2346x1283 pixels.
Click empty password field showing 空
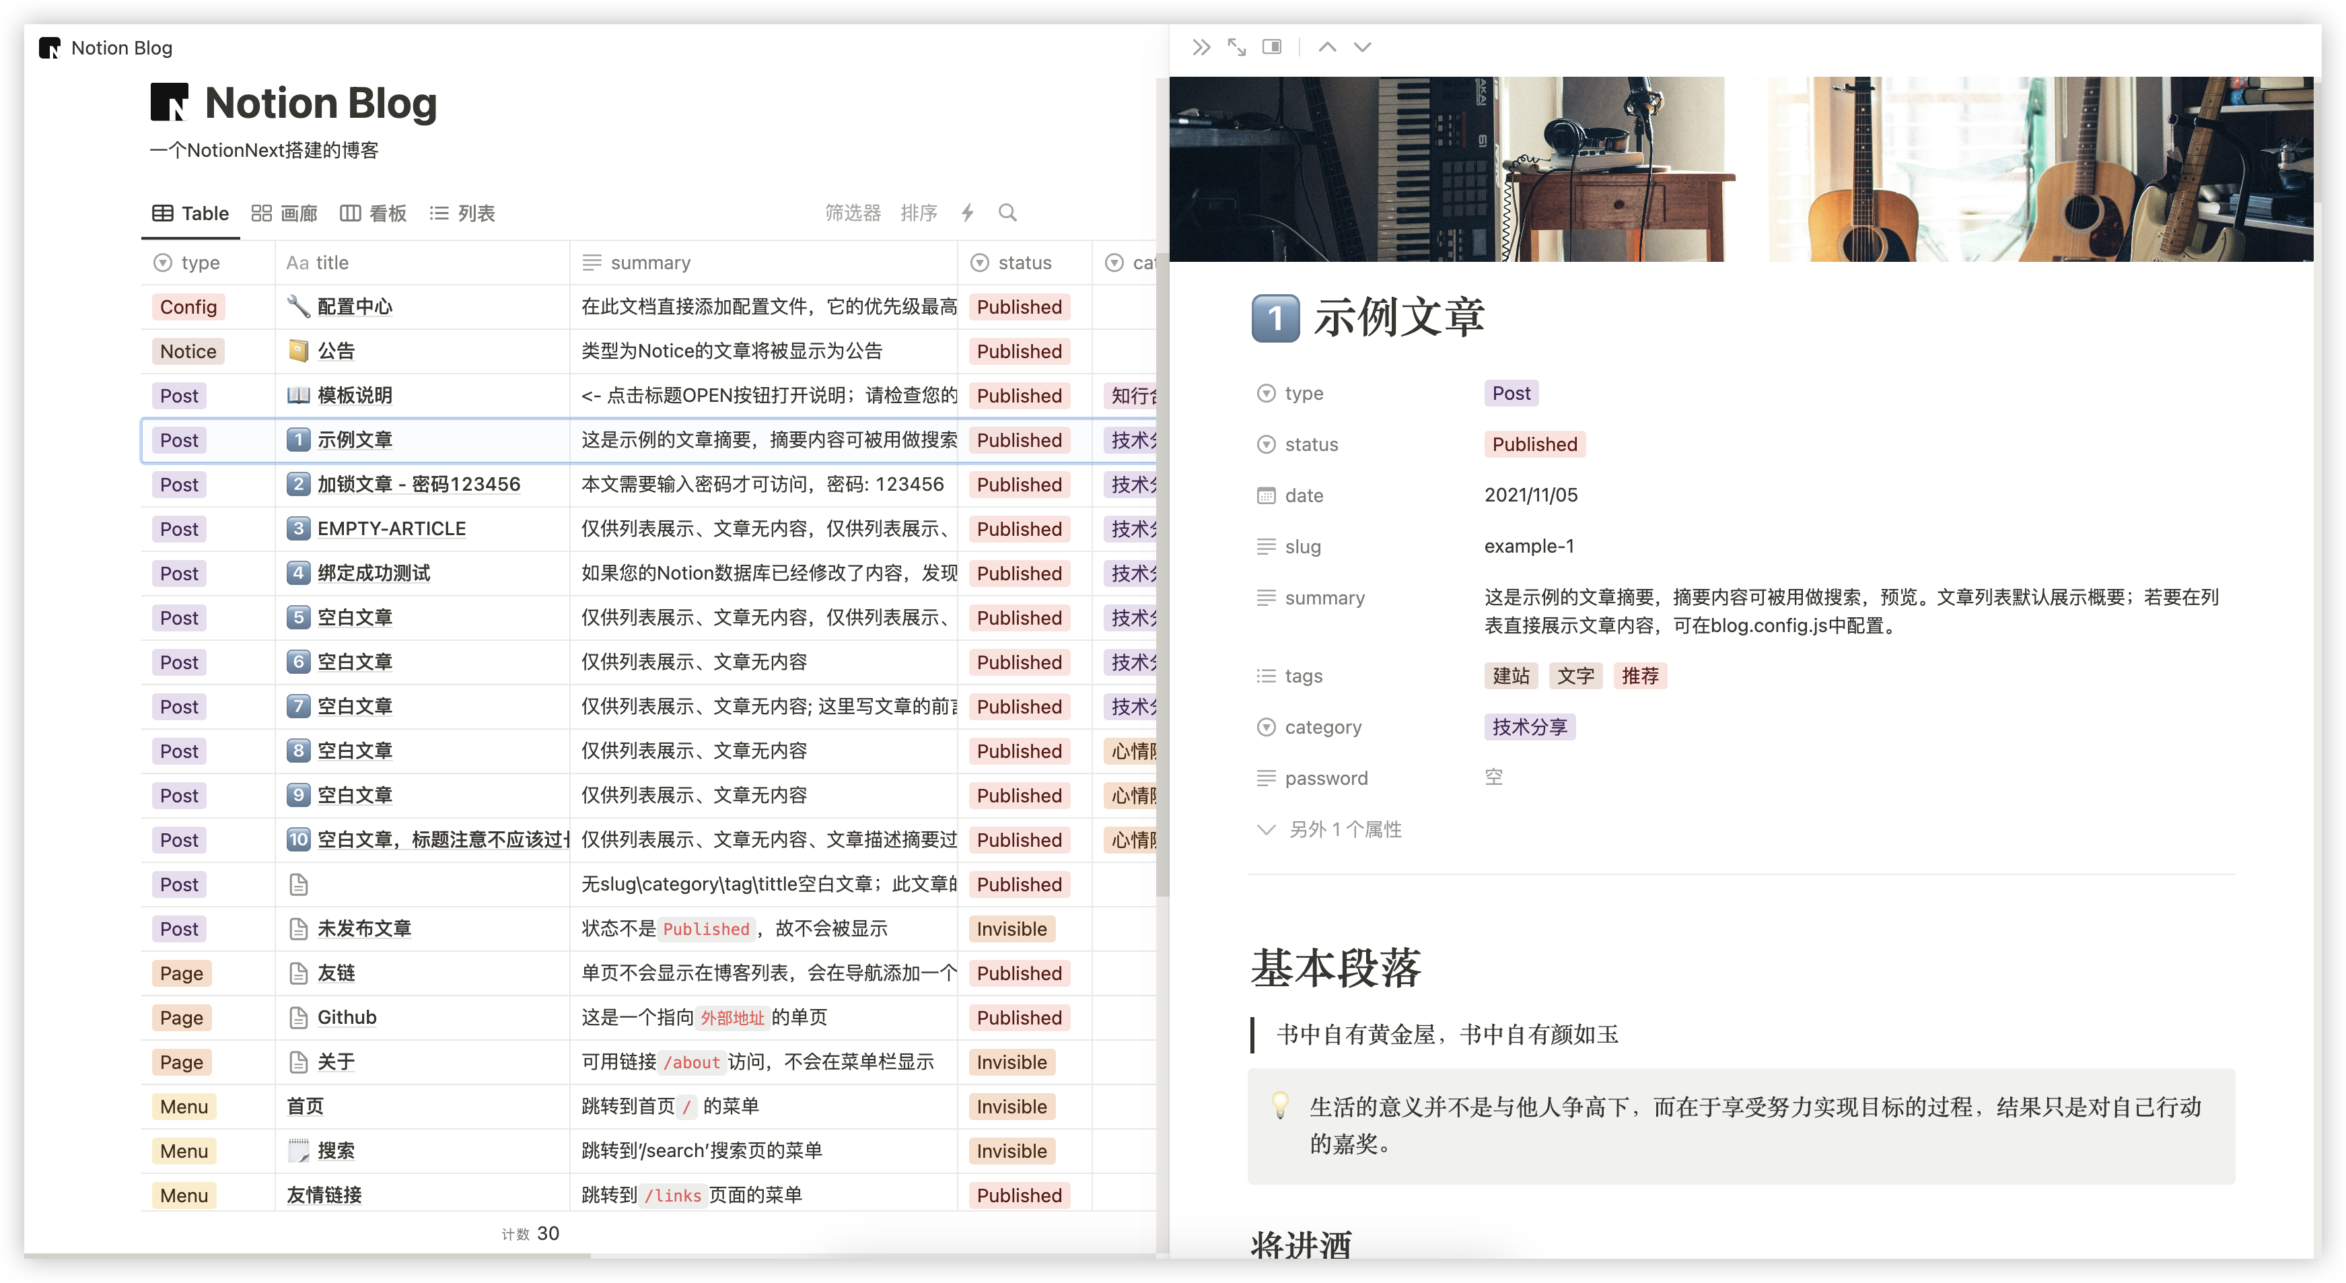pyautogui.click(x=1493, y=777)
